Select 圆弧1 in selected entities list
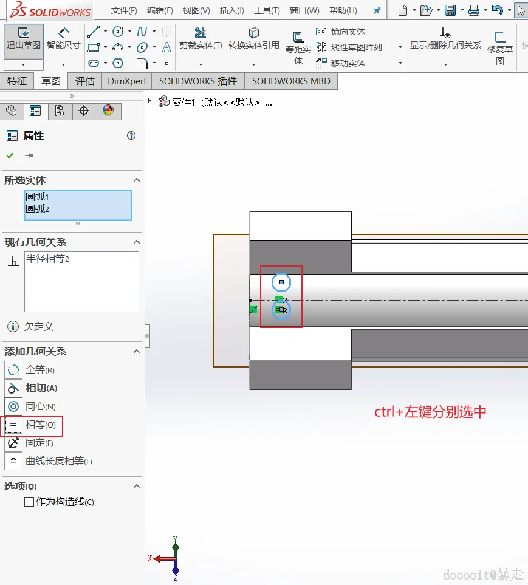 tap(37, 197)
